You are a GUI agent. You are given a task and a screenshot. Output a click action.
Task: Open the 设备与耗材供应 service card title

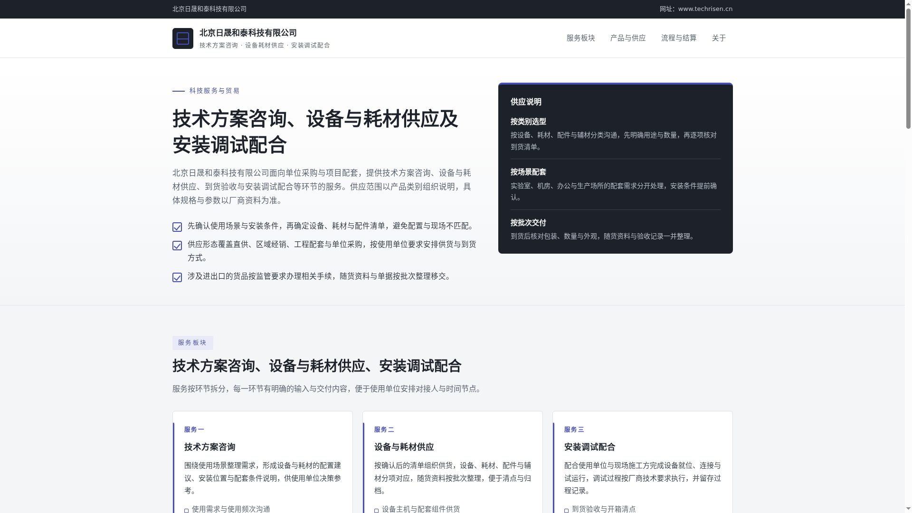(404, 447)
